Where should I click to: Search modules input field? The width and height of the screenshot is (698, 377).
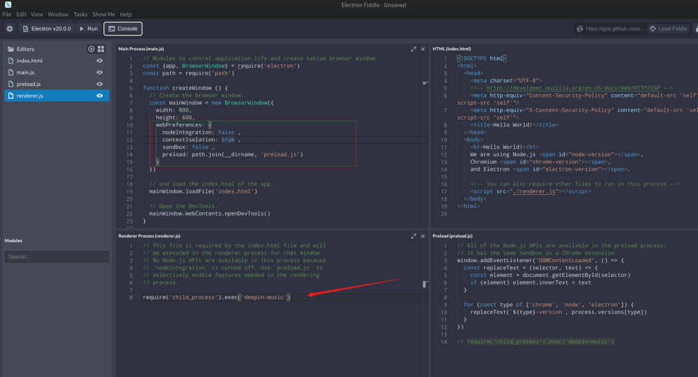click(x=57, y=256)
